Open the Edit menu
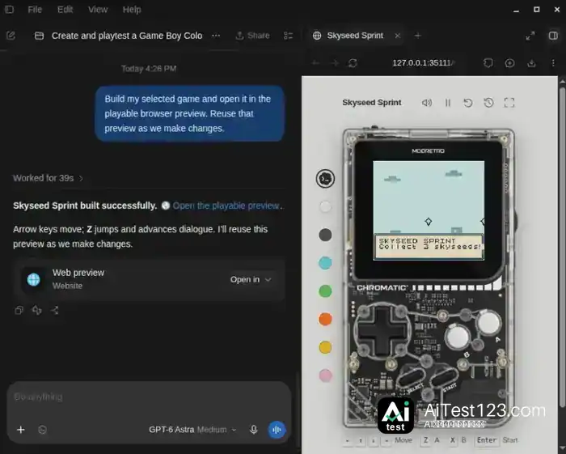The width and height of the screenshot is (566, 454). click(65, 10)
